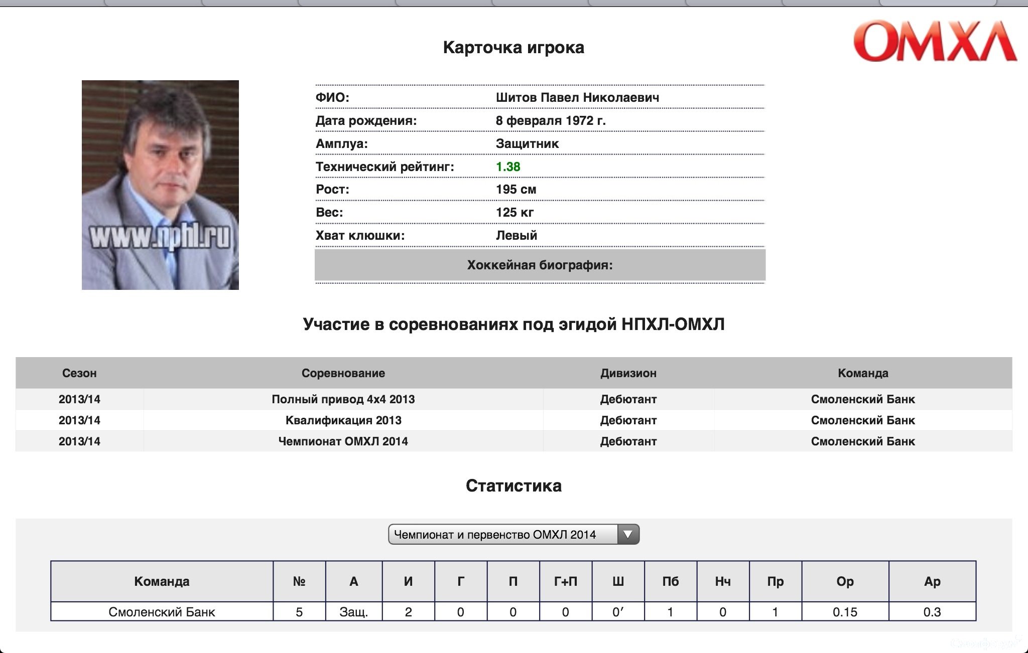Click the stick grip value Левый
The width and height of the screenshot is (1028, 653).
pyautogui.click(x=517, y=235)
